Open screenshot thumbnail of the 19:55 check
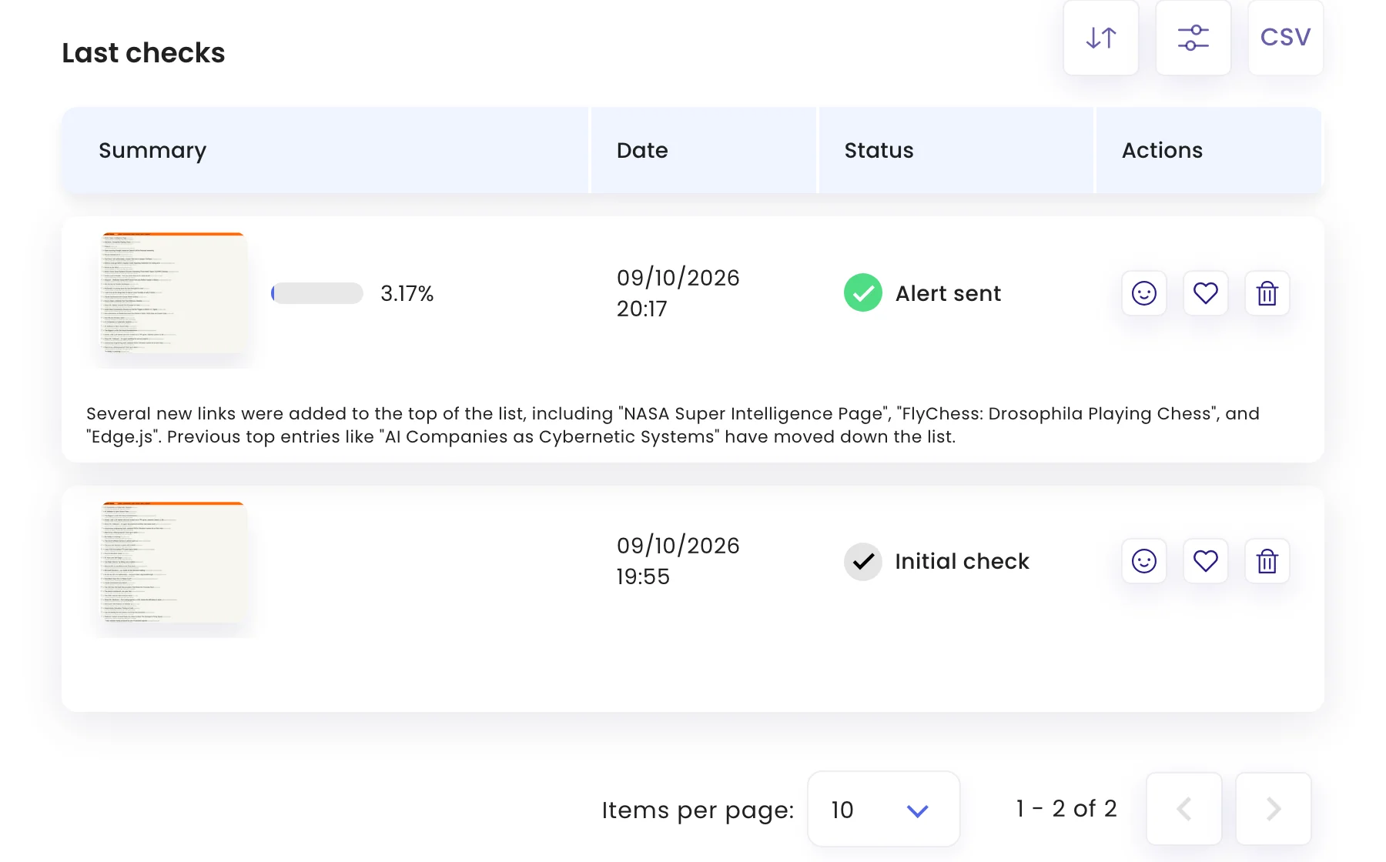Screen dimensions: 1386x862 point(173,563)
